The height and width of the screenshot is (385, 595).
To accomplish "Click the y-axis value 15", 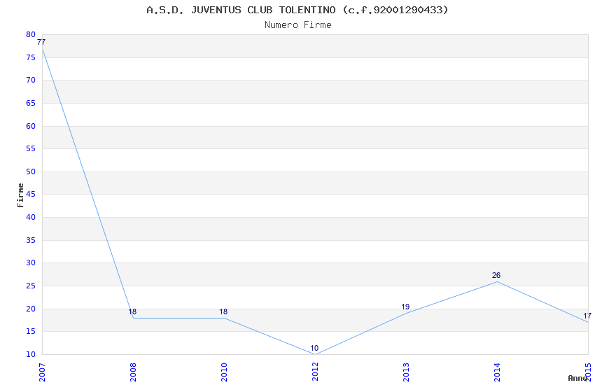I will 31,332.
